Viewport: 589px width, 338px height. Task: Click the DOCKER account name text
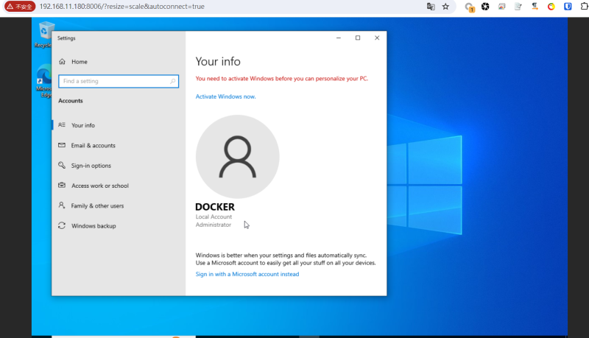coord(215,207)
